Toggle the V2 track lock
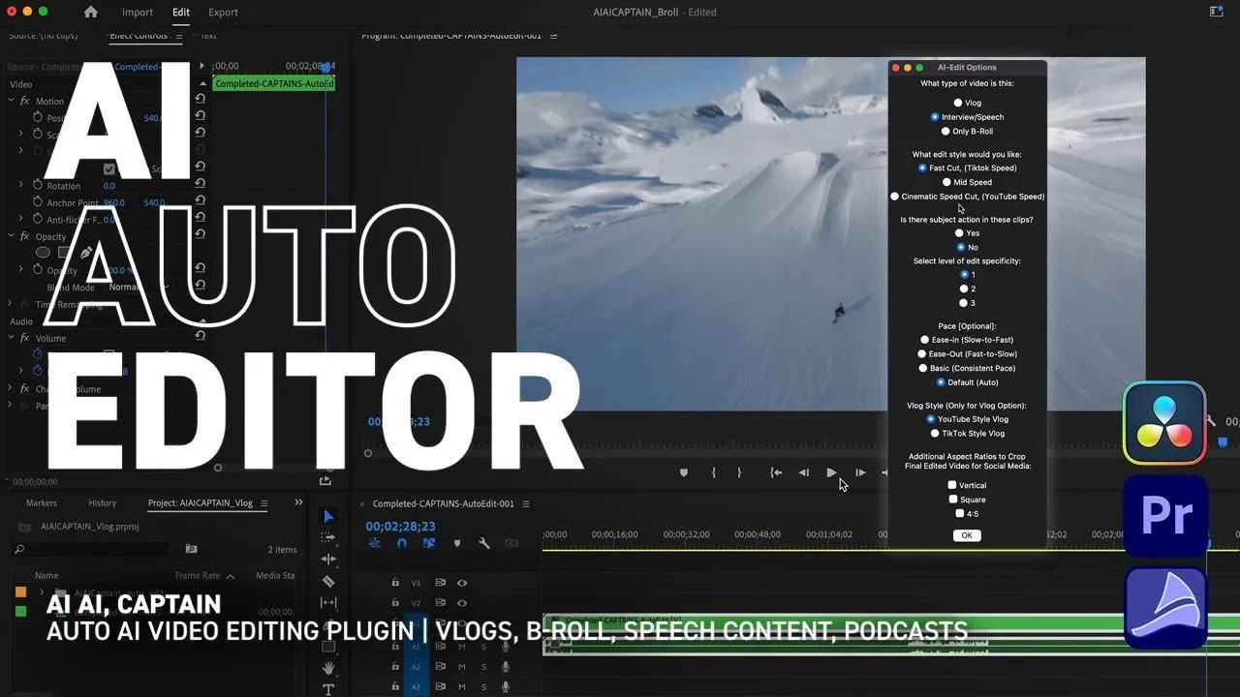1240x697 pixels. click(395, 603)
